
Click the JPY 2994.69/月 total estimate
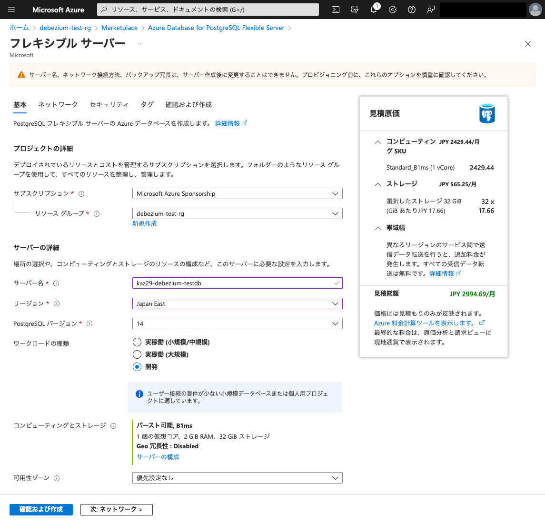pyautogui.click(x=472, y=294)
